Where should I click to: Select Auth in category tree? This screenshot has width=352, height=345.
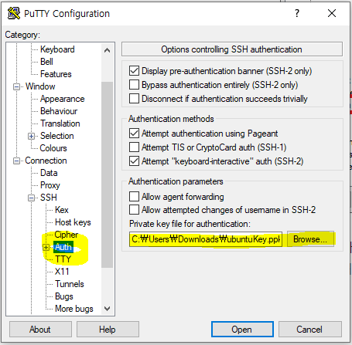63,247
